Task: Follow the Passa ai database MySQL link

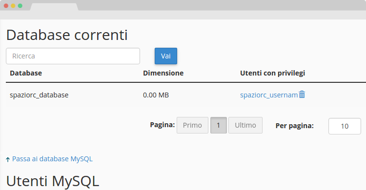Action: [x=52, y=159]
